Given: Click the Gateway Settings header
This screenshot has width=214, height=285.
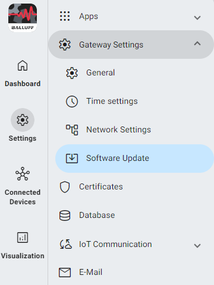Looking at the screenshot, I should (x=131, y=45).
